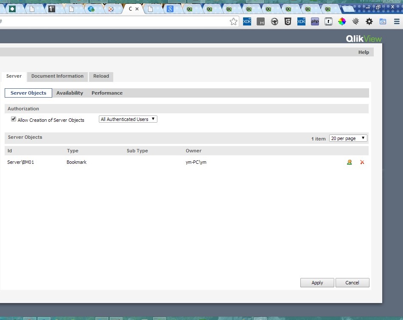Open the black gear extension icon
The width and height of the screenshot is (403, 320).
click(x=369, y=22)
